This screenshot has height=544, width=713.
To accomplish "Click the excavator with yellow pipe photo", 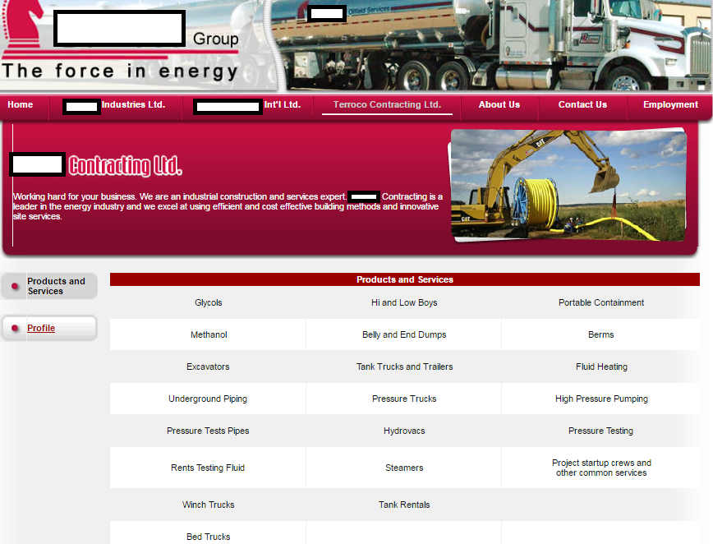I will (x=568, y=185).
